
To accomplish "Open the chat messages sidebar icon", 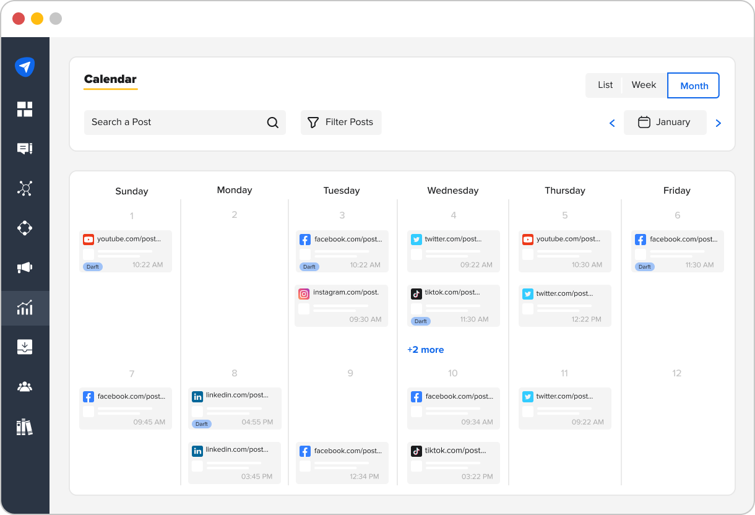I will [25, 149].
